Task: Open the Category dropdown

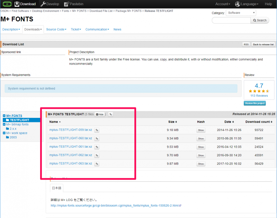Action: tap(241, 13)
